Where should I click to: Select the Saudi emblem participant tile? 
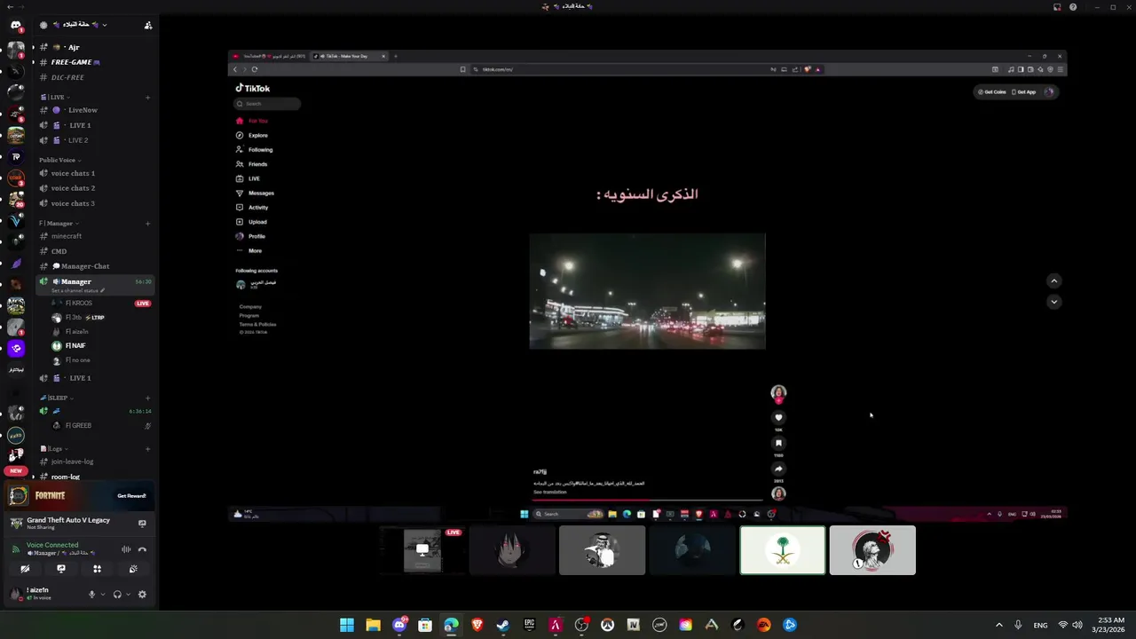click(782, 550)
